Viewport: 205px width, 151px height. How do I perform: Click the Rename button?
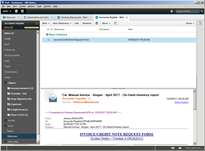coord(87,23)
